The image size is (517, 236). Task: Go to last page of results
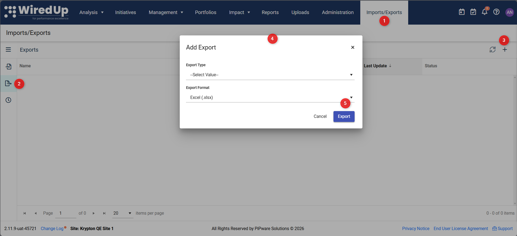point(104,213)
